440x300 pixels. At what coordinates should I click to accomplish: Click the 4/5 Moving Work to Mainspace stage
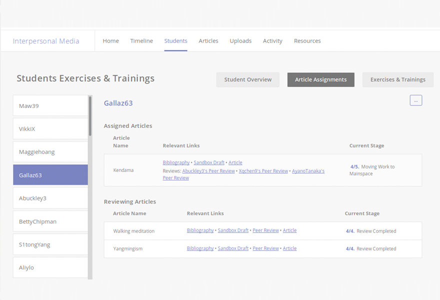click(372, 170)
